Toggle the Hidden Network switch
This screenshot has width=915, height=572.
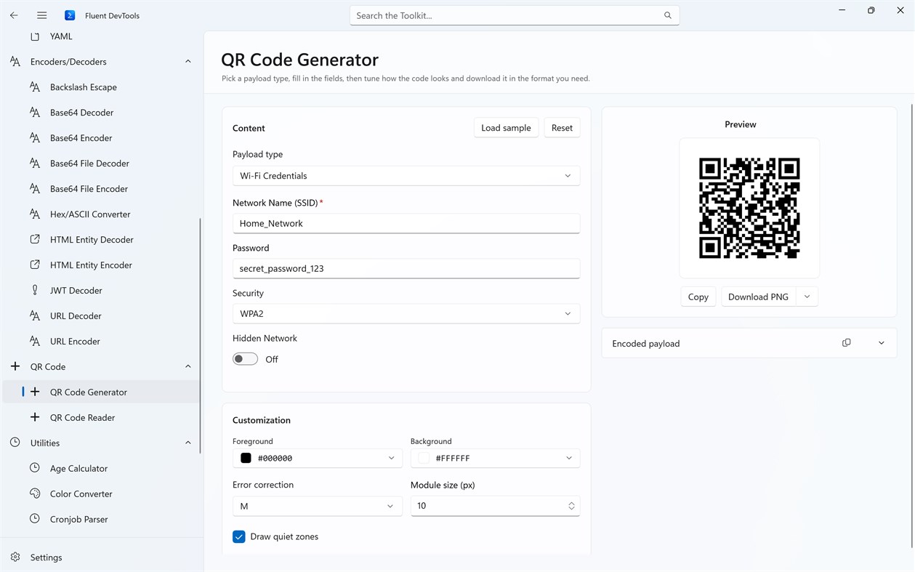[245, 359]
